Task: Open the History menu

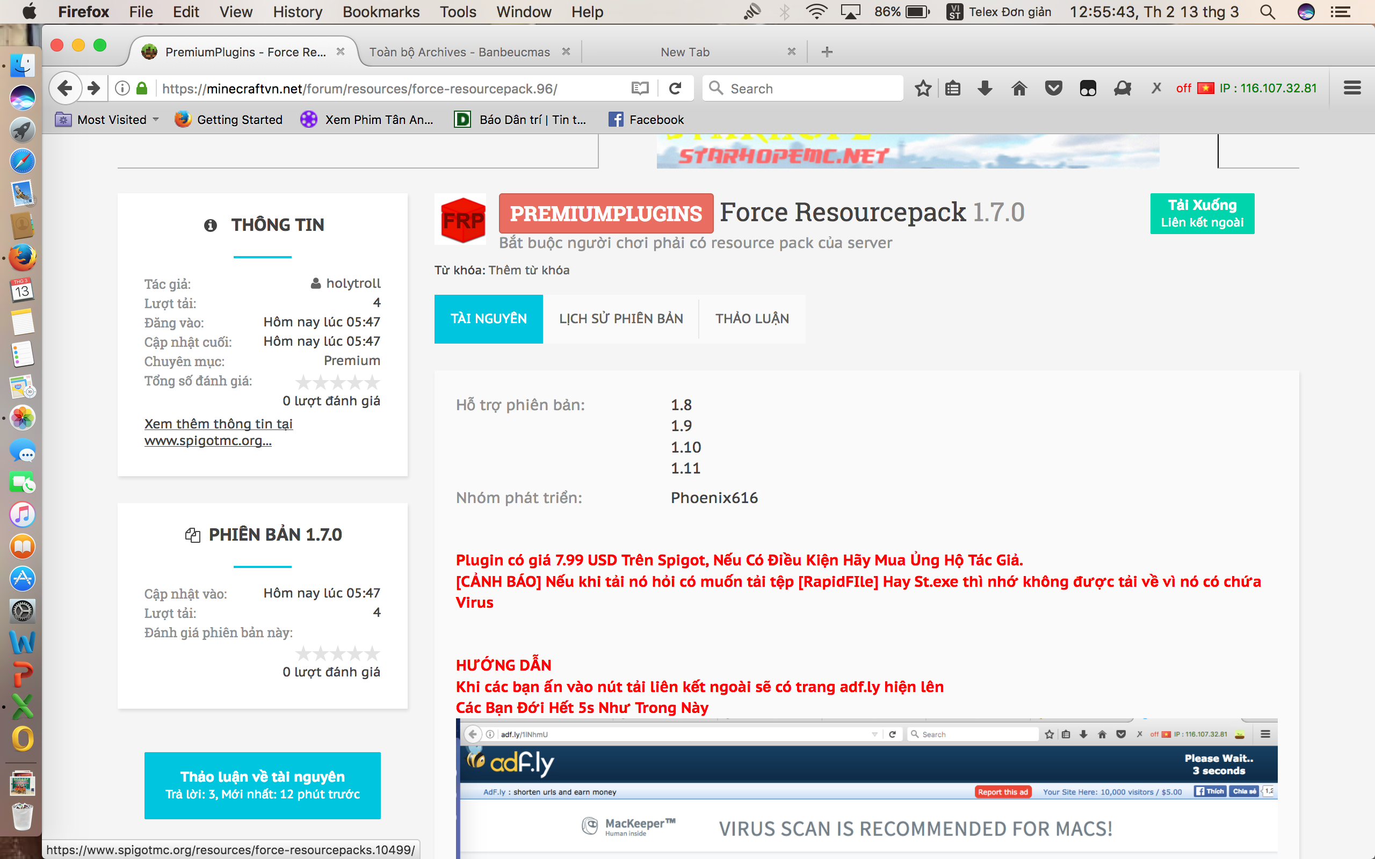Action: point(297,12)
